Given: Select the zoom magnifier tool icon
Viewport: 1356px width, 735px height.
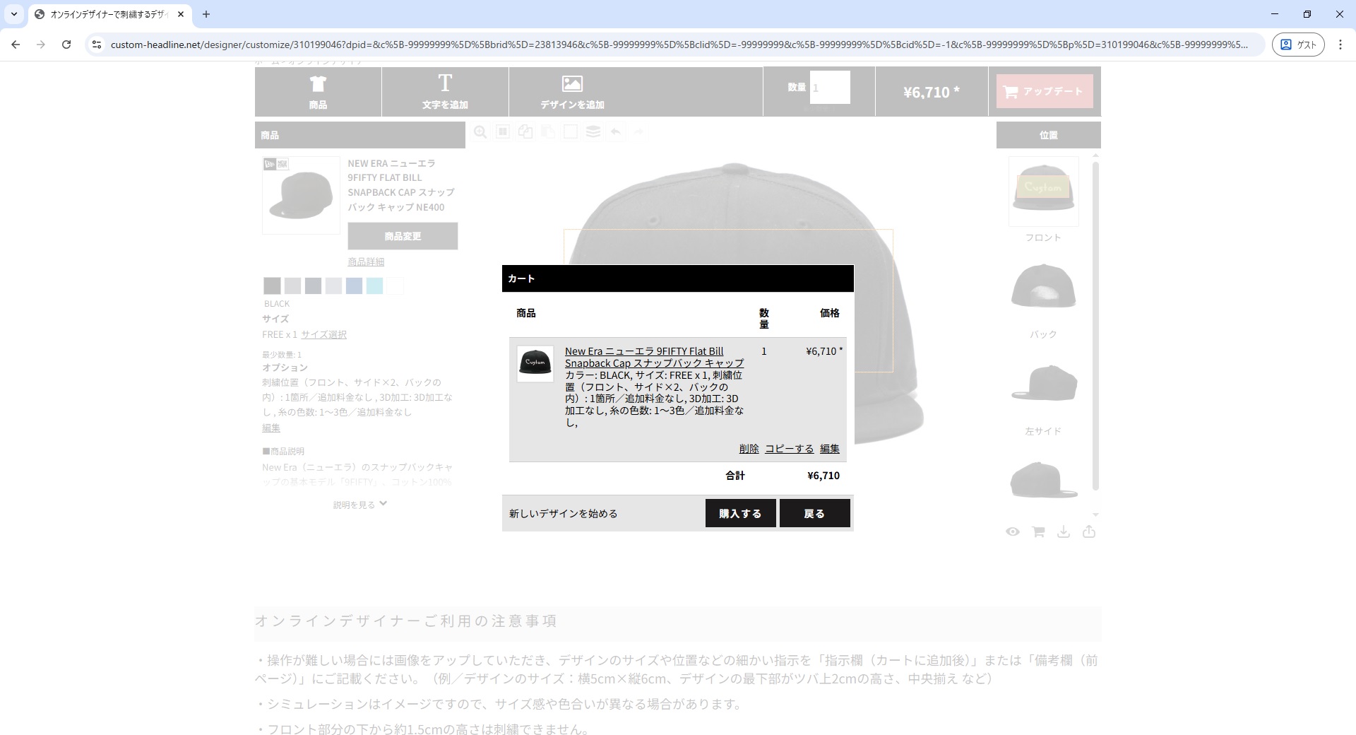Looking at the screenshot, I should point(480,132).
